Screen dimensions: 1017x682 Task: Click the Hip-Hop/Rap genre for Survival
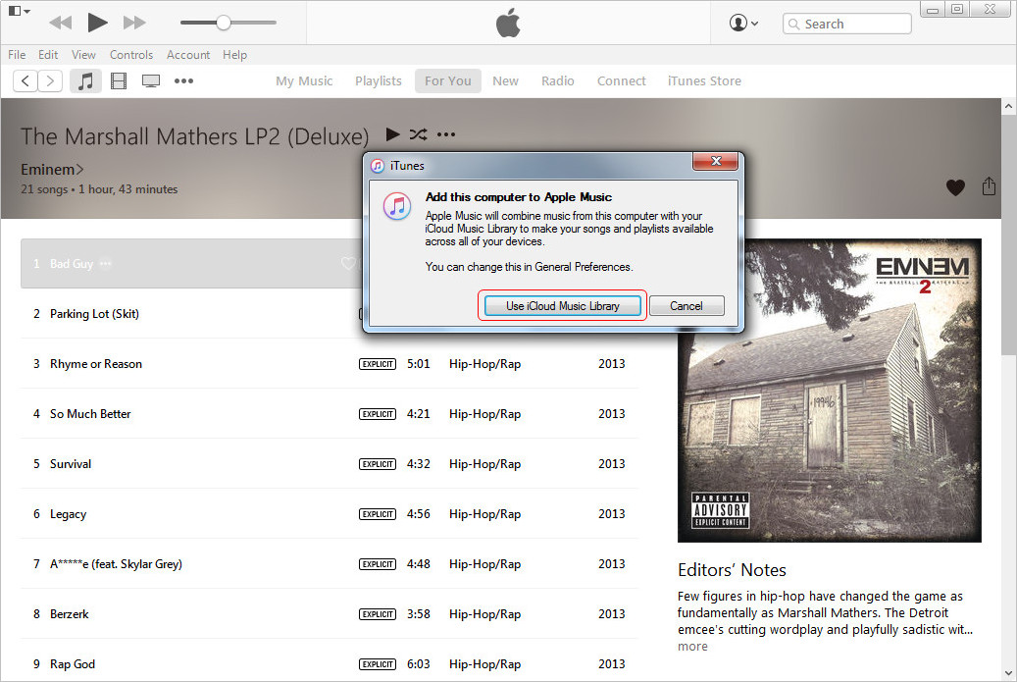point(484,464)
